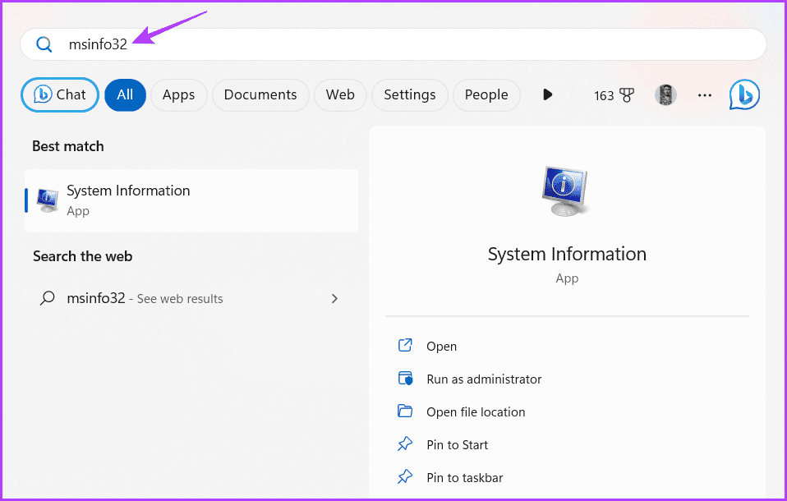Switch to the Apps filter tab
The height and width of the screenshot is (501, 787).
tap(179, 95)
